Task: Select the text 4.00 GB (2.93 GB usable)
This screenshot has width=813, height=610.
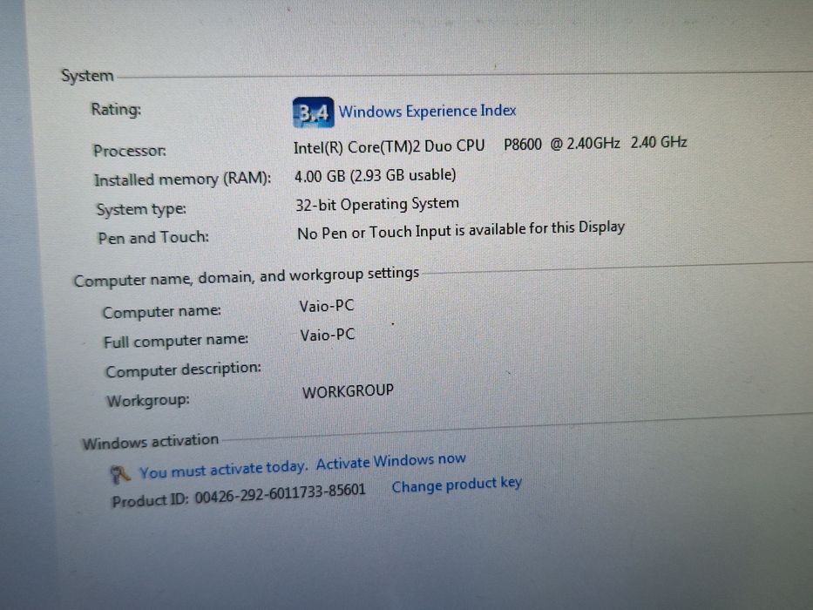Action: coord(376,176)
